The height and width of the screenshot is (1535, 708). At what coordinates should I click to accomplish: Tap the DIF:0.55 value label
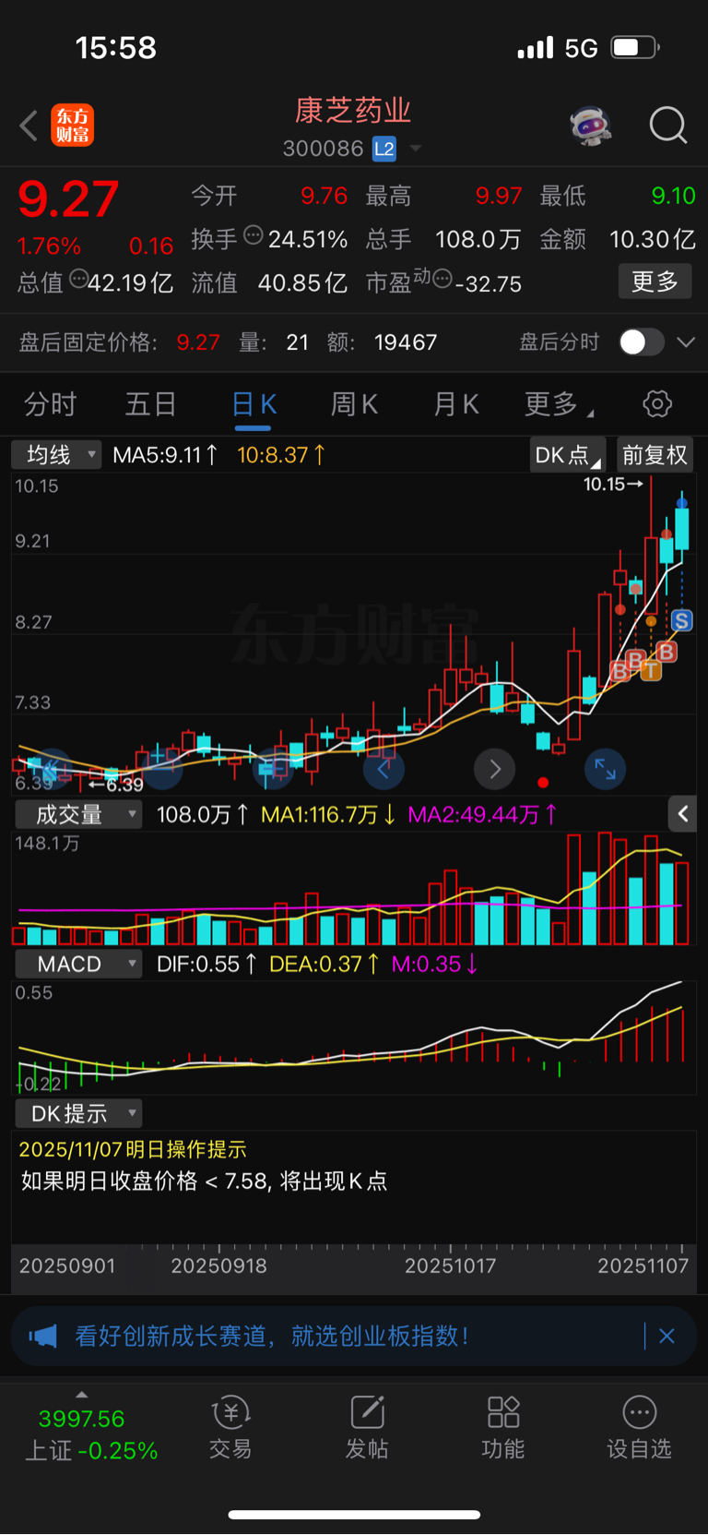click(x=206, y=964)
